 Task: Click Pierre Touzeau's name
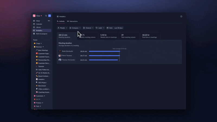pos(67,56)
